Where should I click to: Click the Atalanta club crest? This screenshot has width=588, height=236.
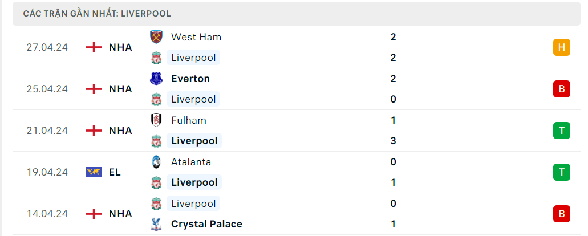tap(156, 162)
